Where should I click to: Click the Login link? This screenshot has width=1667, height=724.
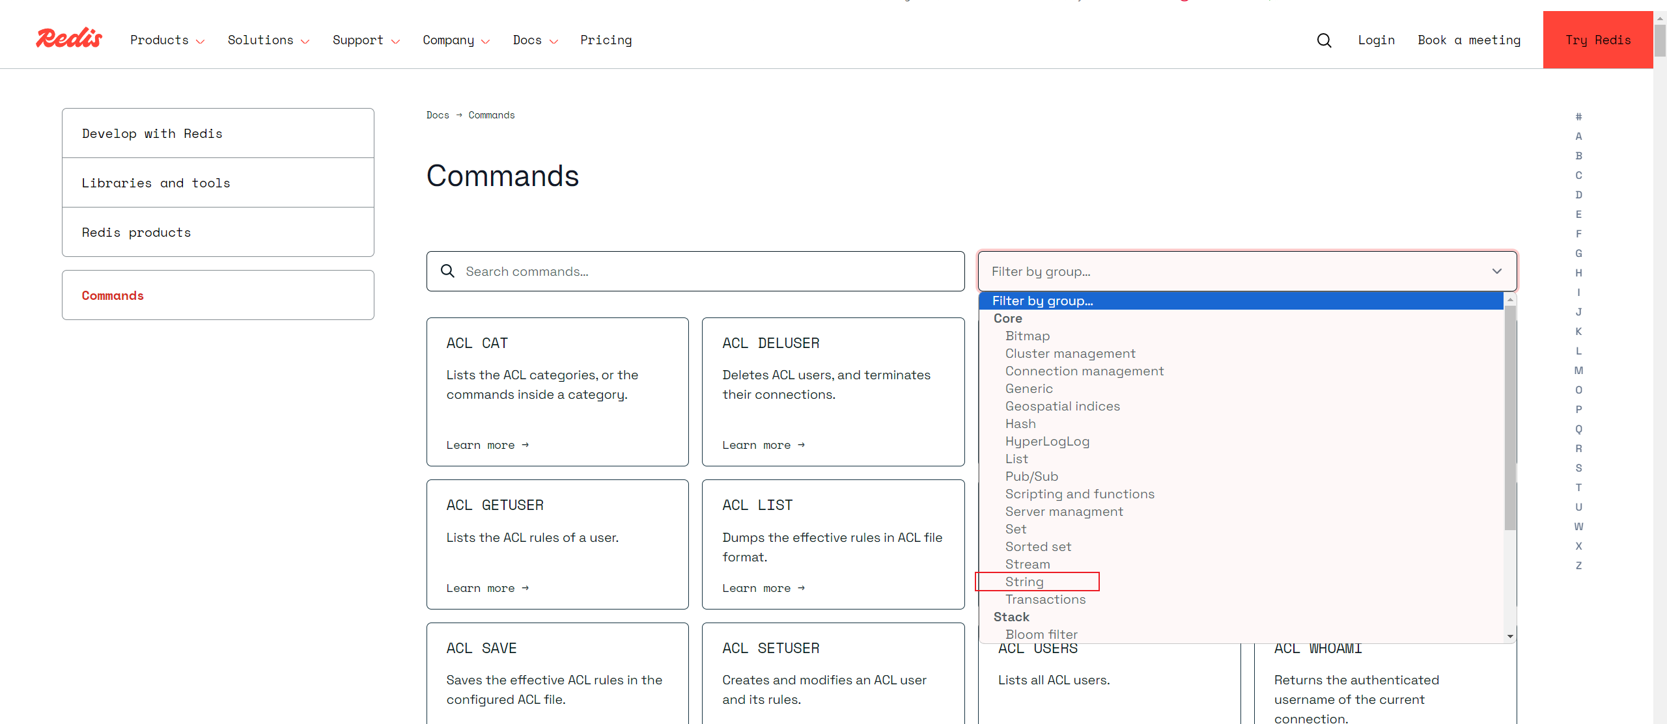[x=1376, y=40]
